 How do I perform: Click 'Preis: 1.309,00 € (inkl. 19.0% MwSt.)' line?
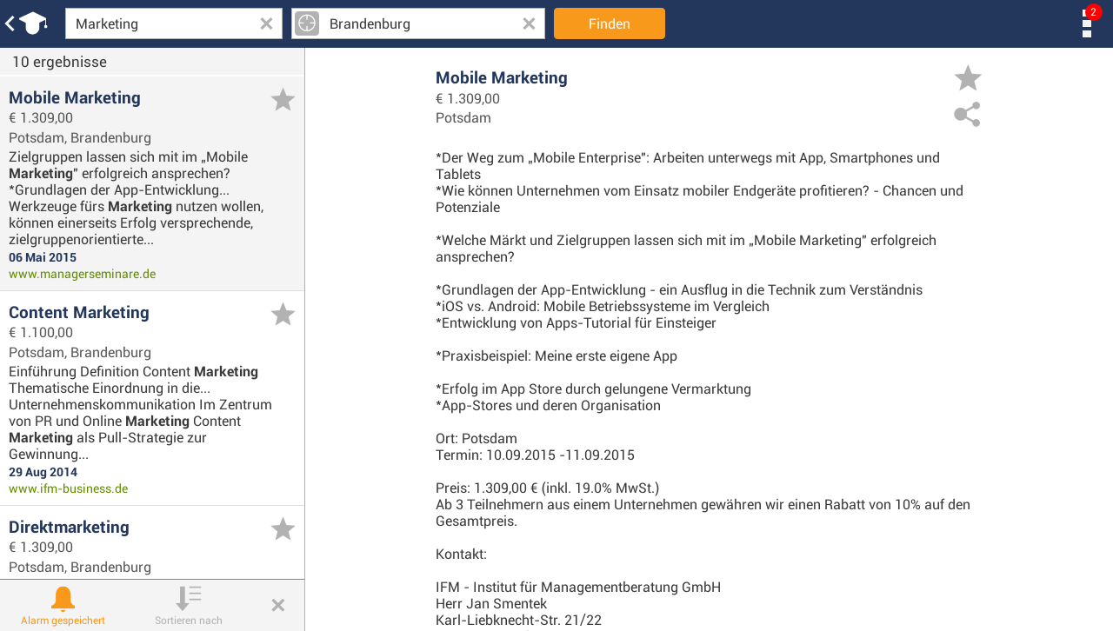(x=547, y=488)
